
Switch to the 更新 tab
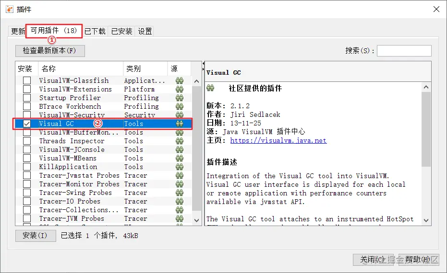click(x=17, y=31)
